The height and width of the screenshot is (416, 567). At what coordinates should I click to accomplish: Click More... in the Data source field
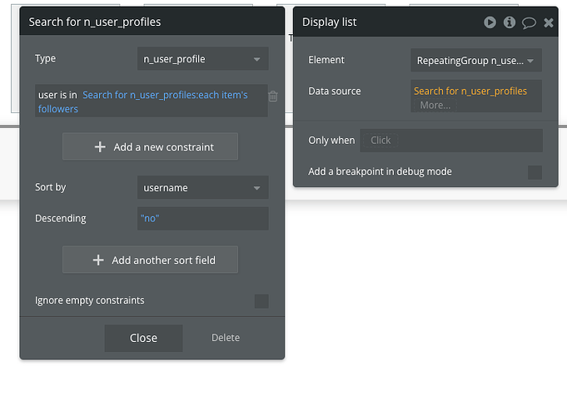click(435, 105)
